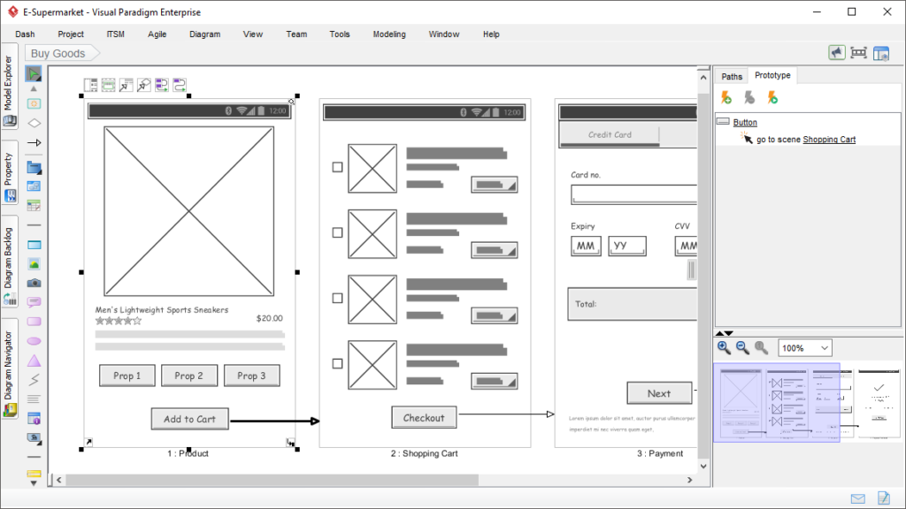The image size is (906, 509).
Task: Play the prototype using lightning-play icon
Action: click(x=772, y=97)
